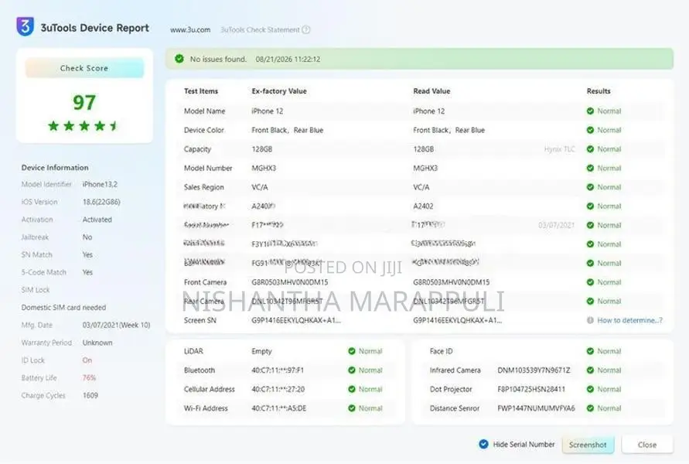Click the date 03/07/2021 in serial number row
The image size is (689, 464).
coord(556,225)
